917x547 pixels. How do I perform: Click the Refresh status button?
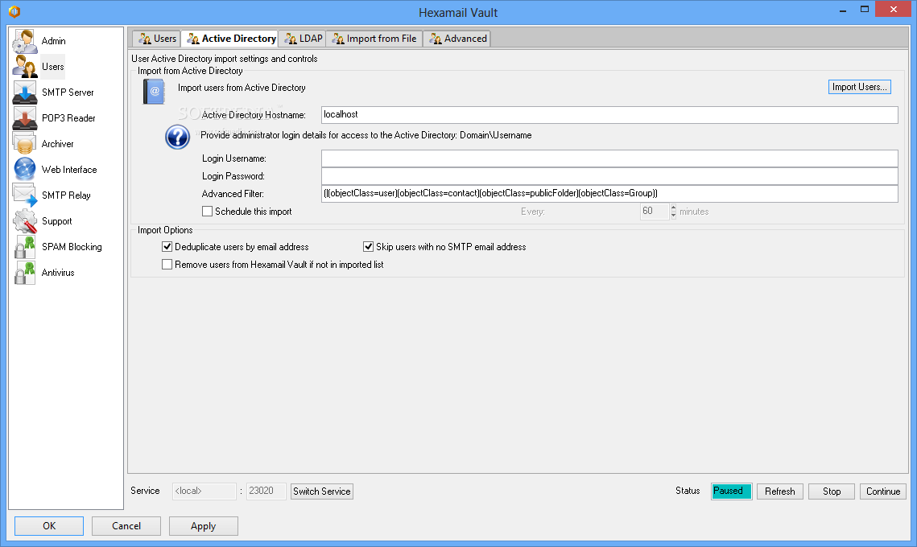tap(779, 491)
